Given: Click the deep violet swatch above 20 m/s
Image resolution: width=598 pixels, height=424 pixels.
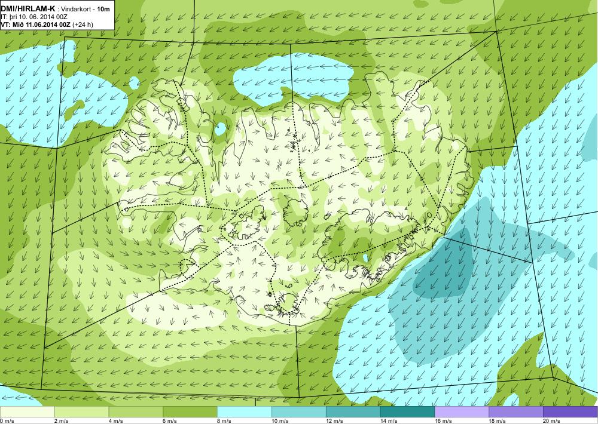Looking at the screenshot, I should (570, 412).
